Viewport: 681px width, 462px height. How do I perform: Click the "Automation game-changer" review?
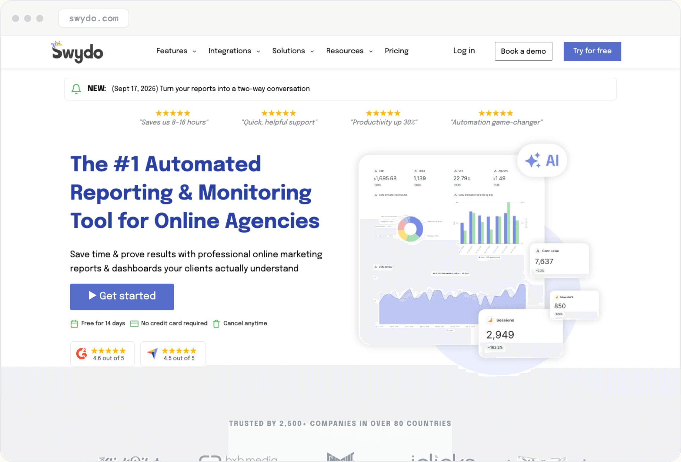[497, 118]
